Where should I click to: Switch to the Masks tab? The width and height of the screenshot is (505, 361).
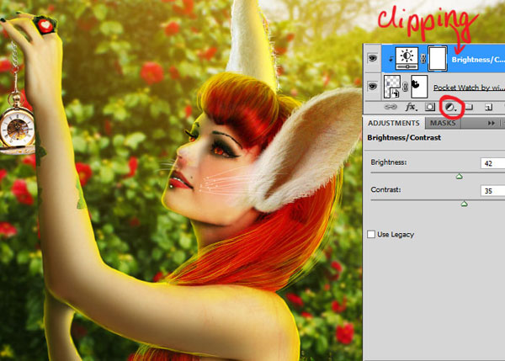click(443, 123)
